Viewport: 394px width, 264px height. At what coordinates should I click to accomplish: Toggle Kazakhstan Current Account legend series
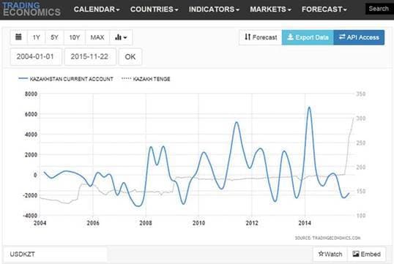66,79
